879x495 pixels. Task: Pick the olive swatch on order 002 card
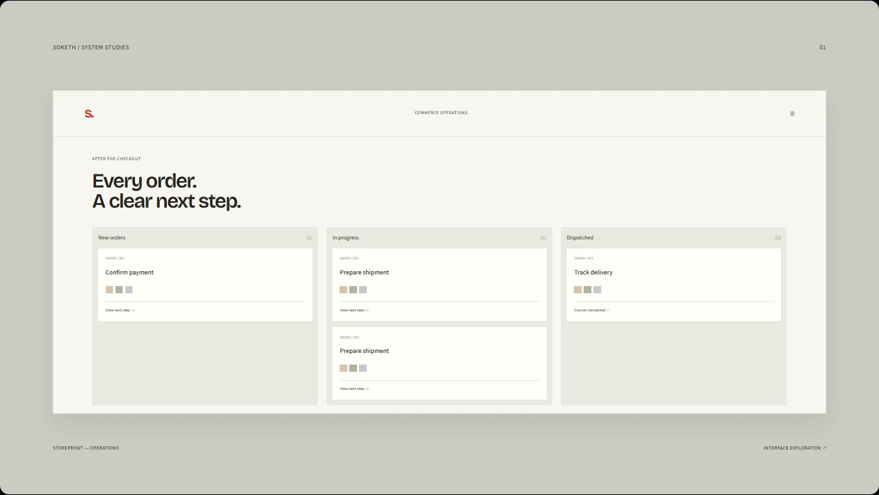tap(353, 290)
